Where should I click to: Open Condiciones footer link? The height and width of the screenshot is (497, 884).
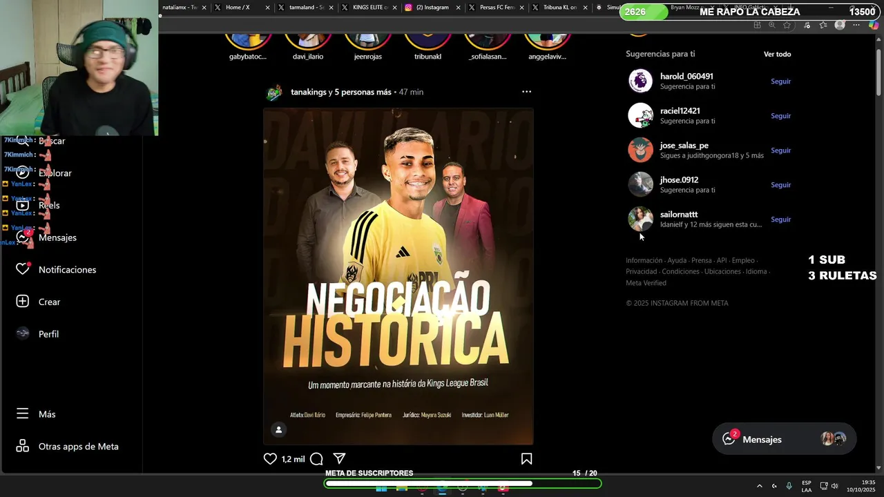coord(680,271)
